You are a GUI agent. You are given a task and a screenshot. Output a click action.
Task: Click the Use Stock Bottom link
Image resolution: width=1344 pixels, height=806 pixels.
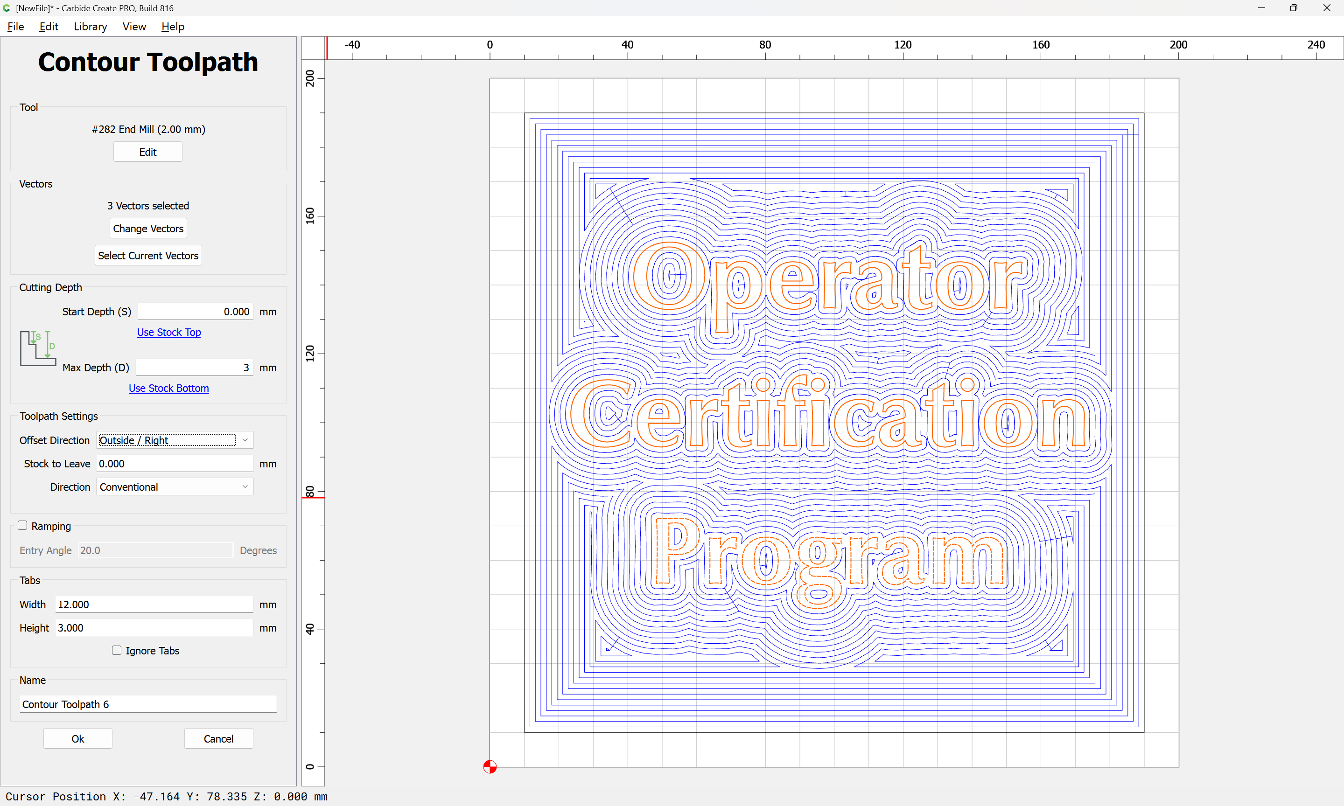point(168,388)
